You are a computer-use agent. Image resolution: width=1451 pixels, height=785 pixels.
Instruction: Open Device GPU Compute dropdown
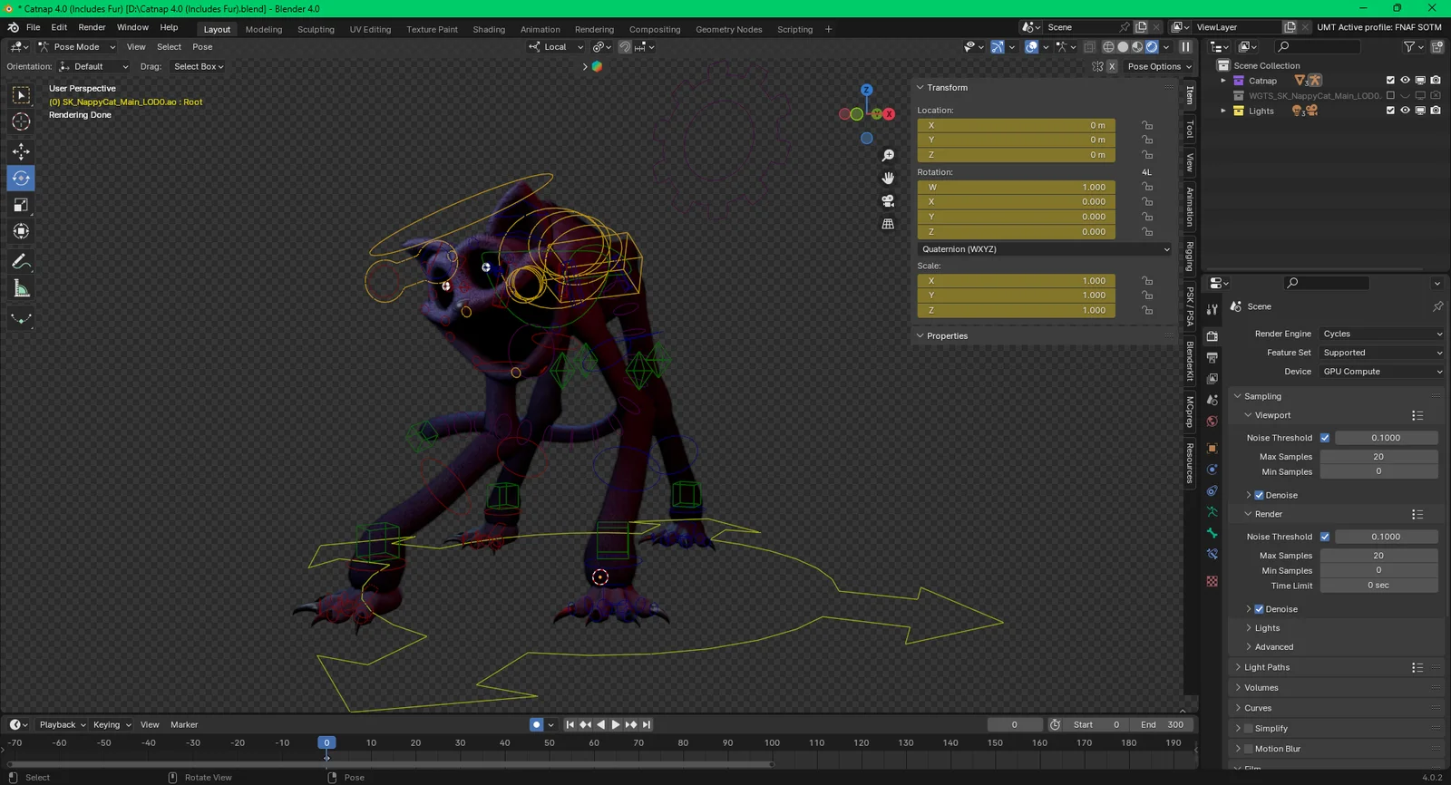point(1382,372)
